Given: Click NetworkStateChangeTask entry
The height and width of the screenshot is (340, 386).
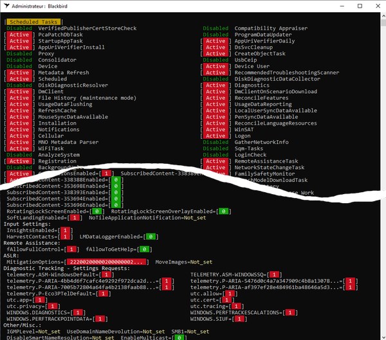Looking at the screenshot, I should [270, 168].
